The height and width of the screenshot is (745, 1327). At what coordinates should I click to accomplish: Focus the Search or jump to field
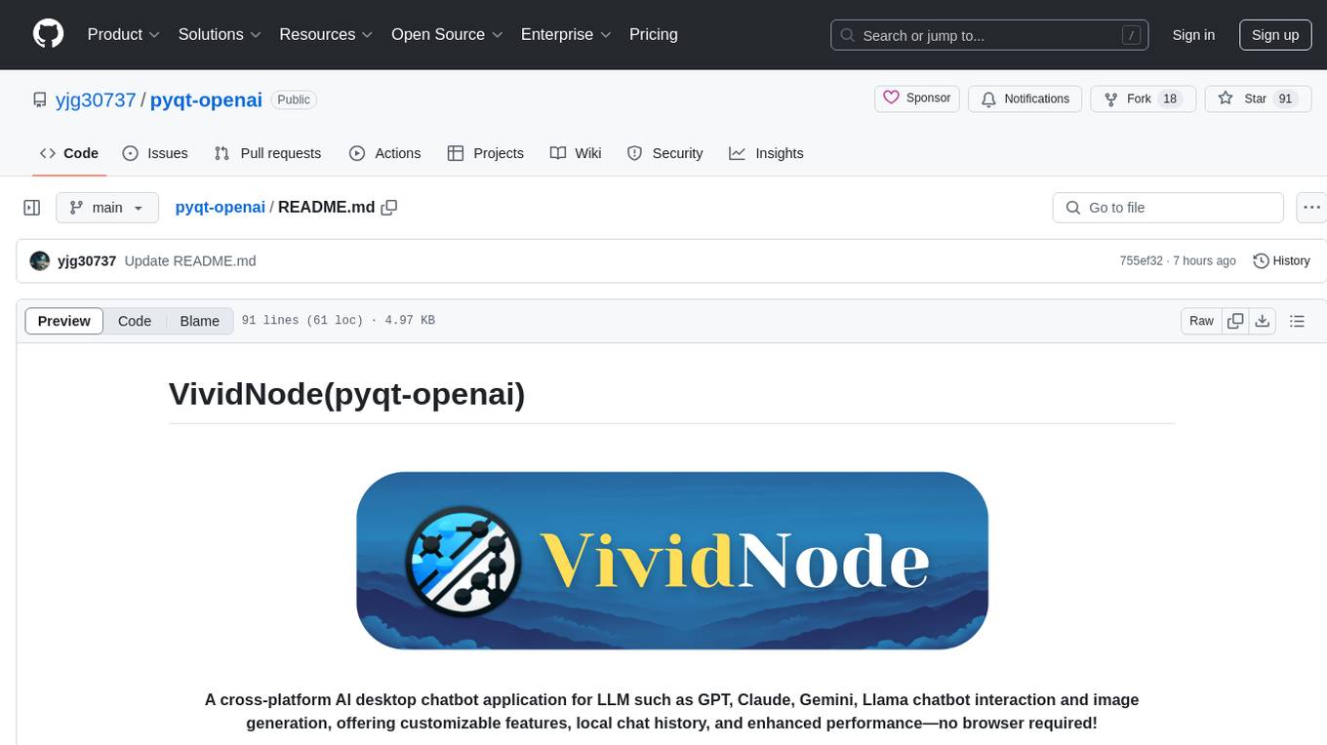(989, 35)
